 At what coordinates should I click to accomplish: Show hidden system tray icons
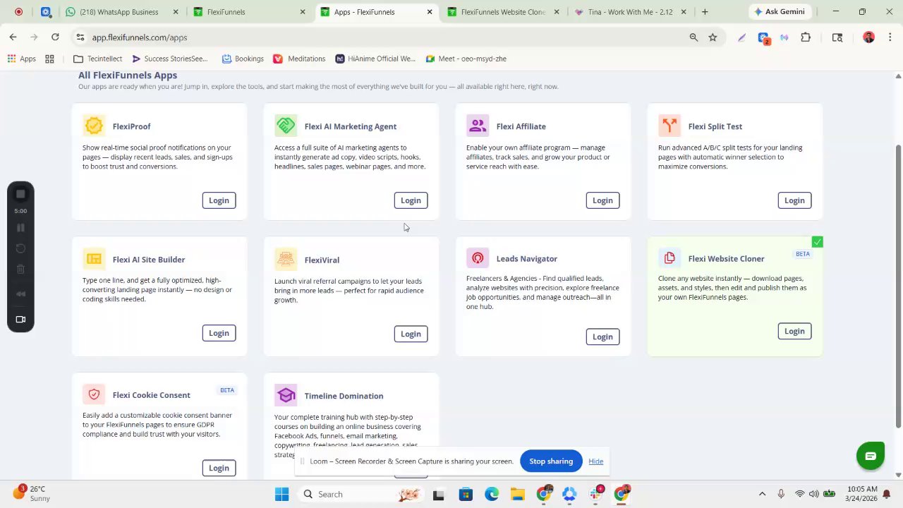pos(762,494)
